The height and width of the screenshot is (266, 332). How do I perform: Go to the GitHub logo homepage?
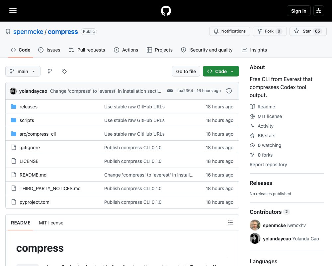click(x=166, y=11)
